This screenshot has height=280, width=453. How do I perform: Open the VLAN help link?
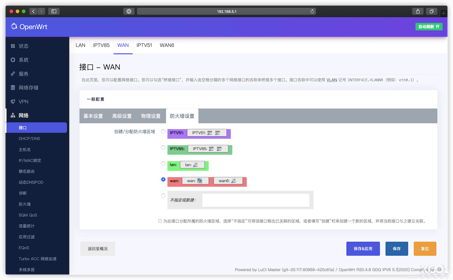click(x=331, y=80)
